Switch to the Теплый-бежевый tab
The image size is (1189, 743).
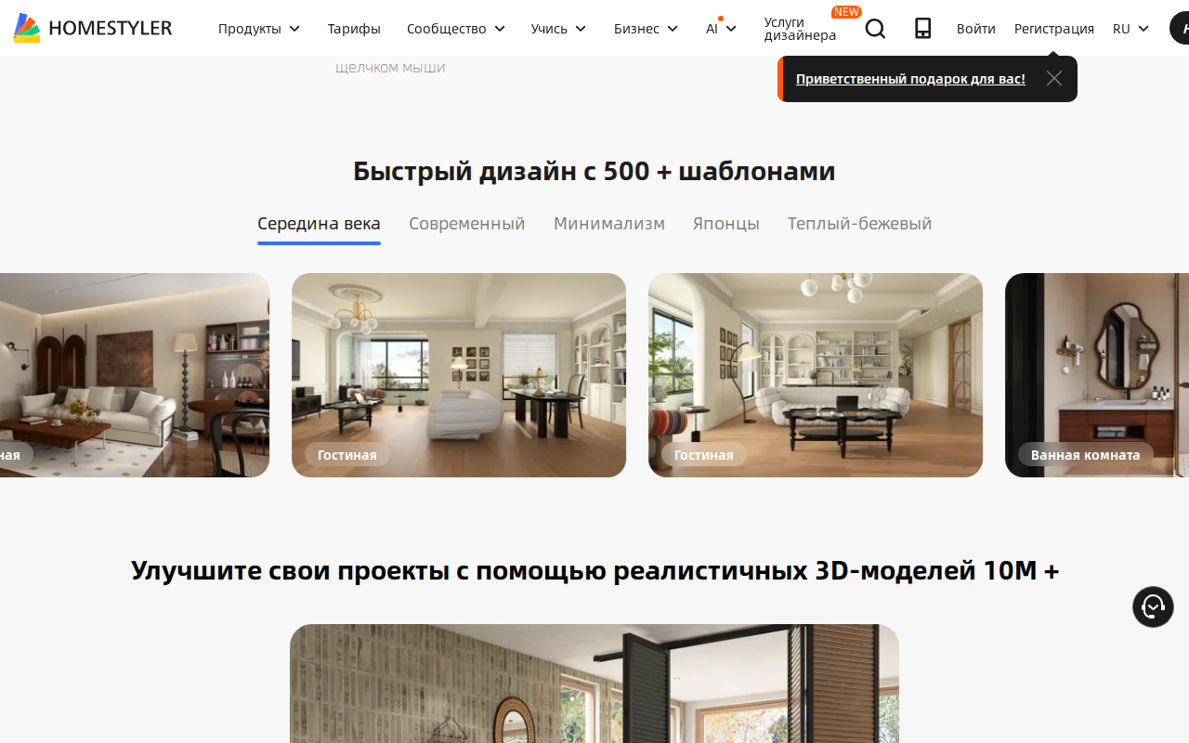tap(859, 224)
